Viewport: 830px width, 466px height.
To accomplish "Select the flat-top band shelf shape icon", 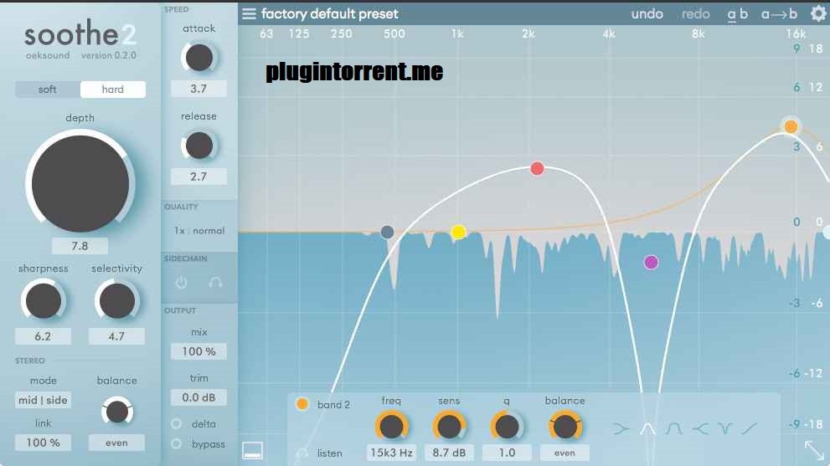I will [674, 428].
